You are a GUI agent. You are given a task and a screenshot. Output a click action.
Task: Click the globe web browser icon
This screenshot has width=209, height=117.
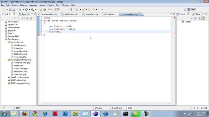[x=71, y=9]
